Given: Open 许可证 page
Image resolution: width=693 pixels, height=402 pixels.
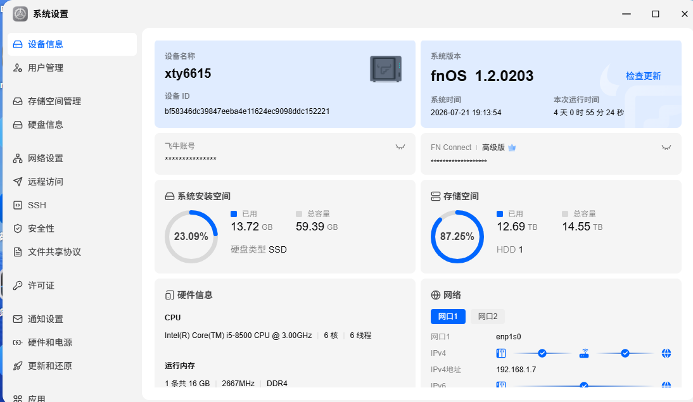Looking at the screenshot, I should click(x=72, y=286).
